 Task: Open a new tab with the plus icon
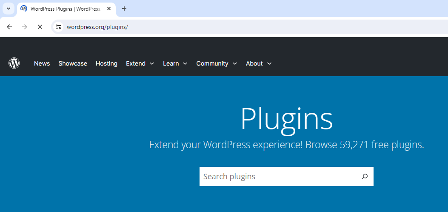tap(124, 9)
